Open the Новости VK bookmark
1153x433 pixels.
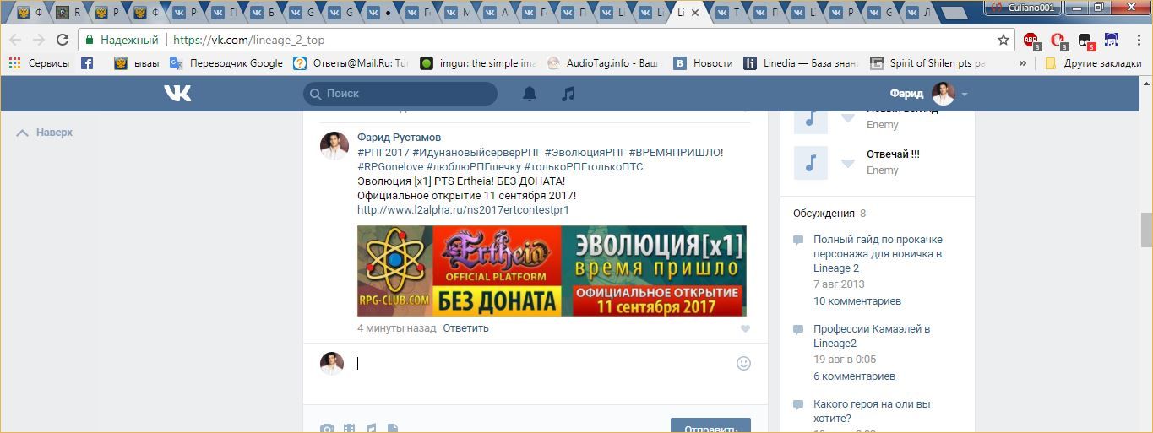[703, 62]
